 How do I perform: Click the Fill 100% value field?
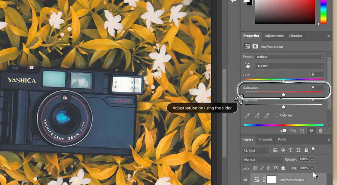(304, 168)
